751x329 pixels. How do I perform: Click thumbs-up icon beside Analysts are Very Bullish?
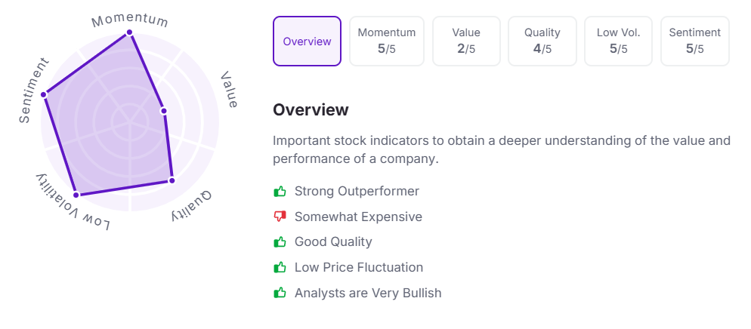point(280,293)
